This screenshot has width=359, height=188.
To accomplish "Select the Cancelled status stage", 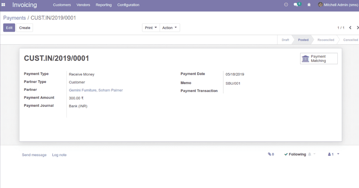I will pyautogui.click(x=350, y=40).
